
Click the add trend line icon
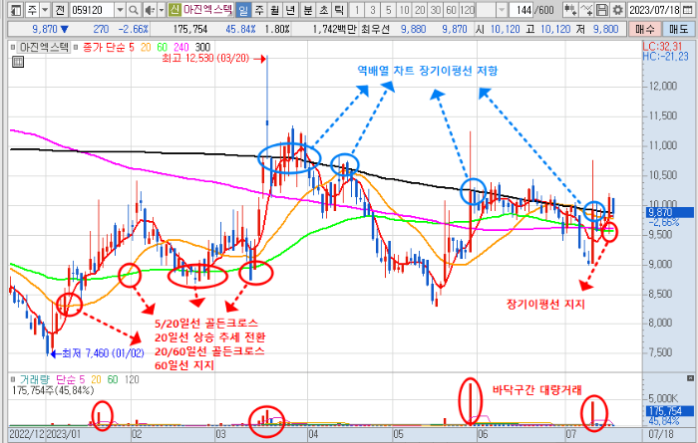[x=586, y=10]
